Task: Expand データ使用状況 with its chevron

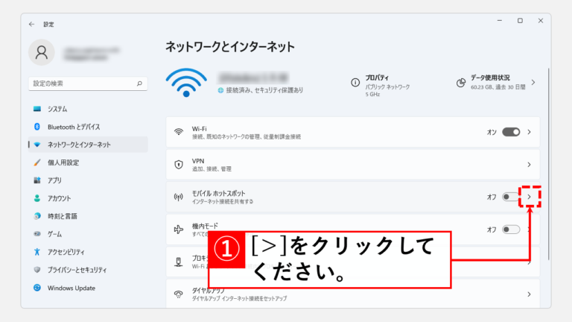Action: click(533, 83)
